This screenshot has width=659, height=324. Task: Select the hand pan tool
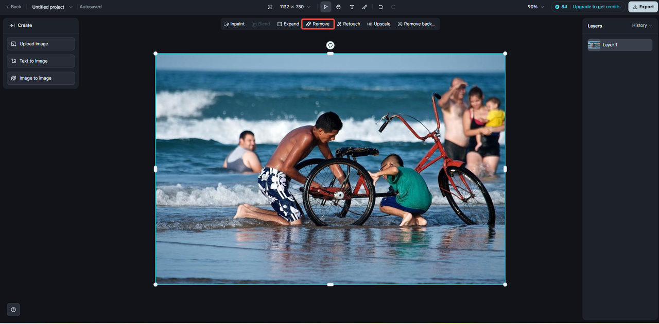(339, 7)
